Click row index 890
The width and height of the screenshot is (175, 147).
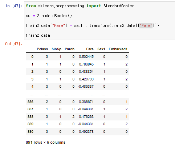coord(30,132)
